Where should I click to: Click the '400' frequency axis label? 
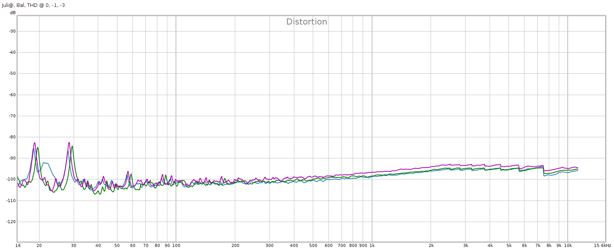[294, 246]
